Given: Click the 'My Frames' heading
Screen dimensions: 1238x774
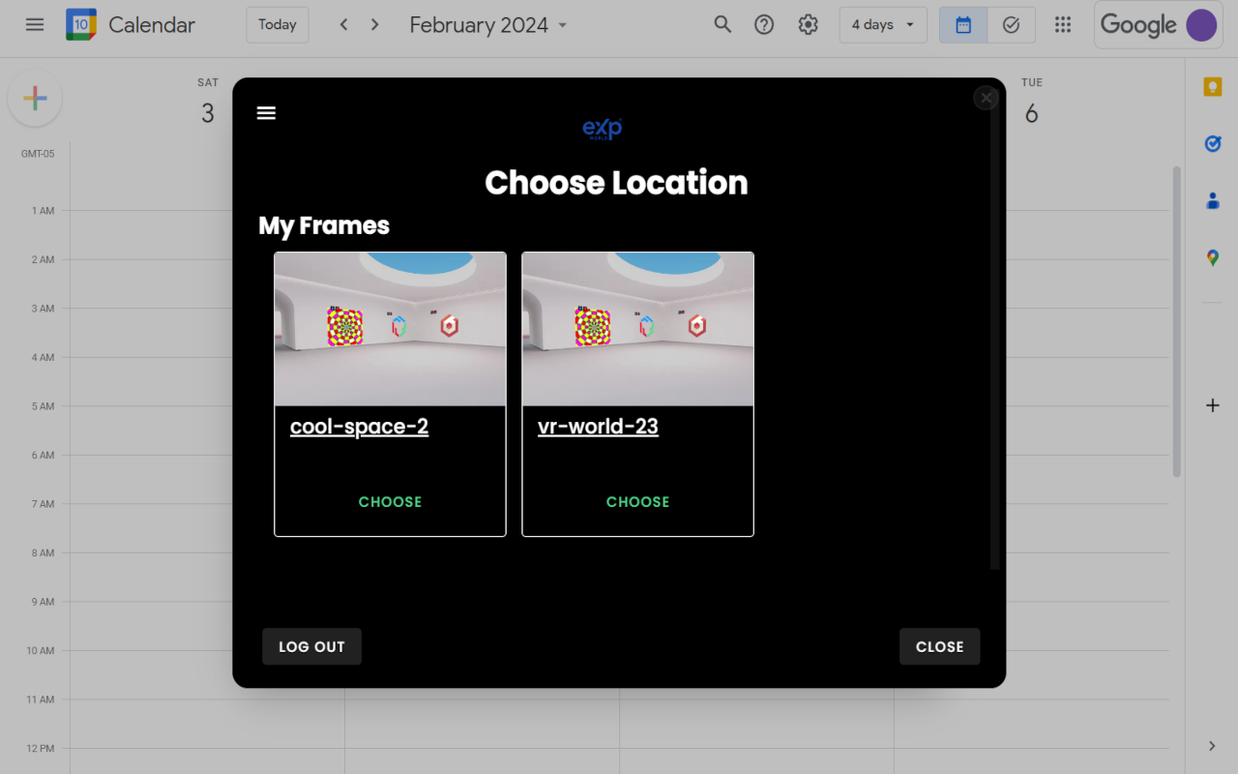Looking at the screenshot, I should [324, 226].
